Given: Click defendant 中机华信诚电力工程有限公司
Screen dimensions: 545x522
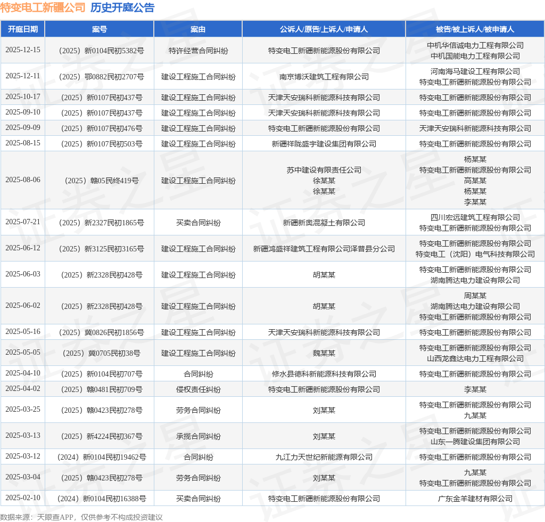Looking at the screenshot, I should click(475, 46).
